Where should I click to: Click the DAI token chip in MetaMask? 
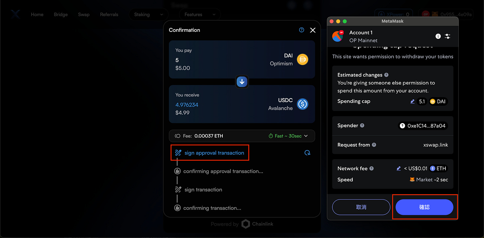click(438, 101)
